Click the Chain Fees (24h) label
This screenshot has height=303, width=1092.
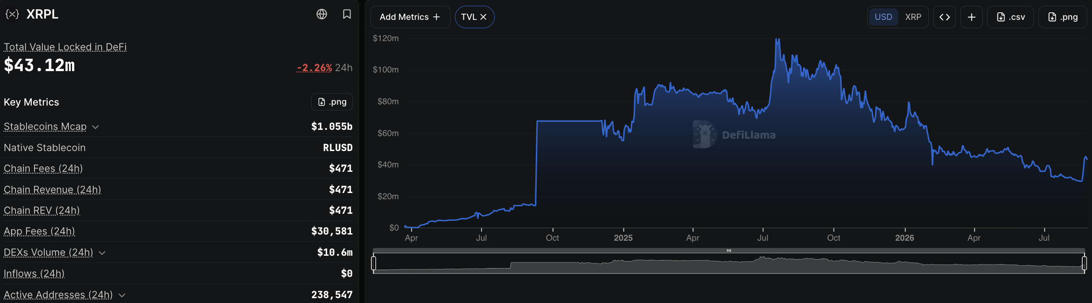(x=43, y=168)
